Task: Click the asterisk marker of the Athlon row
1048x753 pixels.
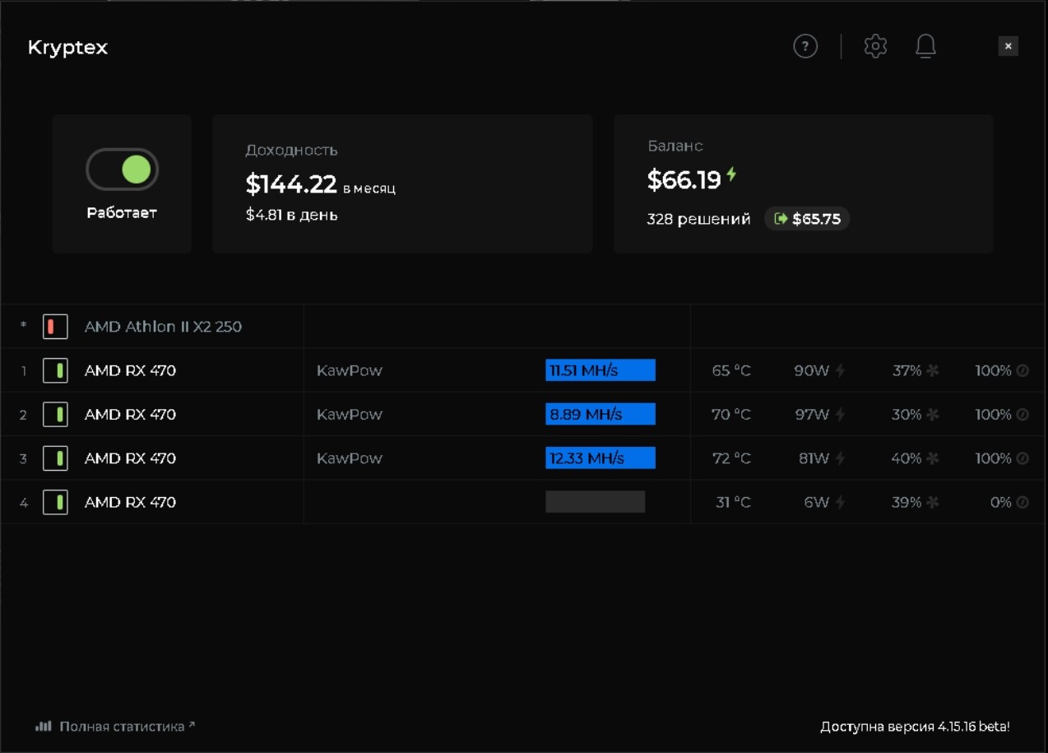Action: coord(23,326)
